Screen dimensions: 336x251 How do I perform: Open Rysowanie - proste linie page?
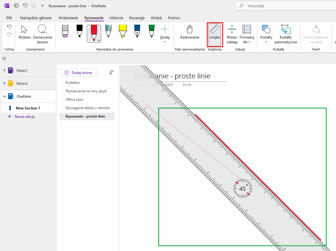(x=87, y=116)
